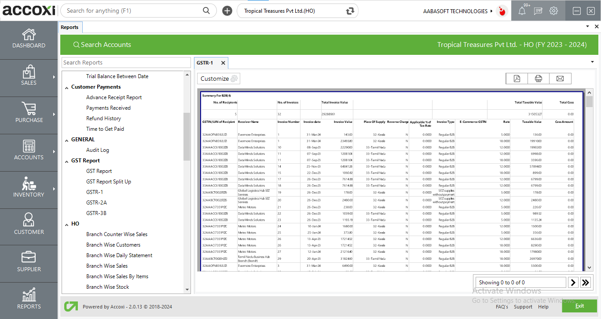
Task: Open AABASOFT TECHNOLOGIES user dropdown
Action: click(458, 11)
